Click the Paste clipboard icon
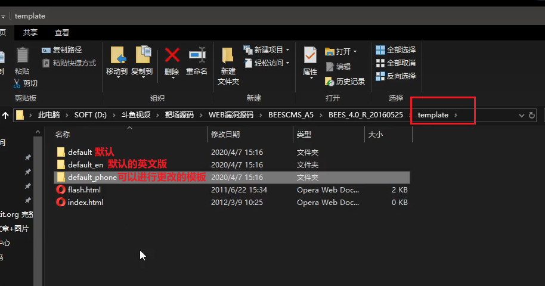 [22, 55]
